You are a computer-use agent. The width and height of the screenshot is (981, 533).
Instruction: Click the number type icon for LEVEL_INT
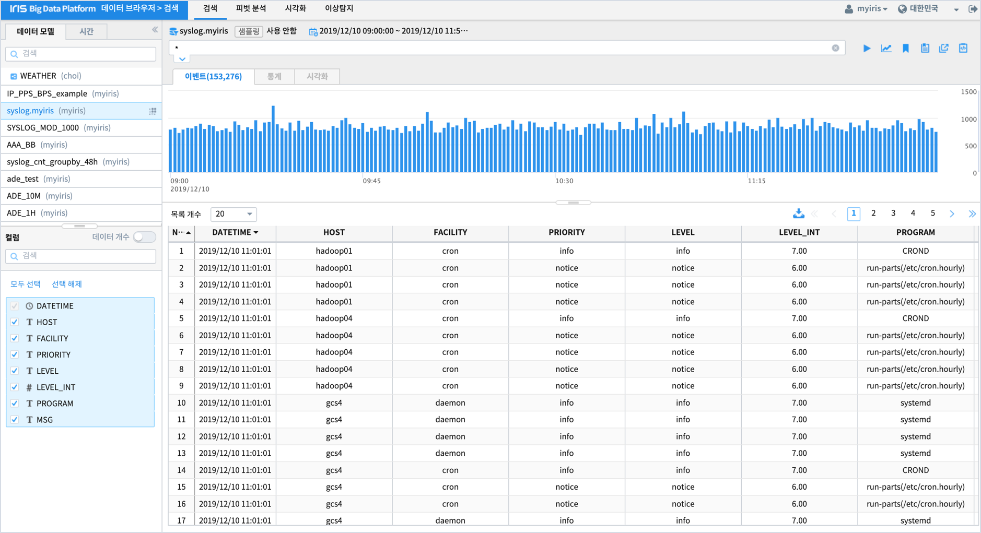click(29, 387)
